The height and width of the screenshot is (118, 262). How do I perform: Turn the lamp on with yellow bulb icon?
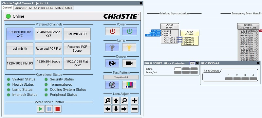[129, 47]
